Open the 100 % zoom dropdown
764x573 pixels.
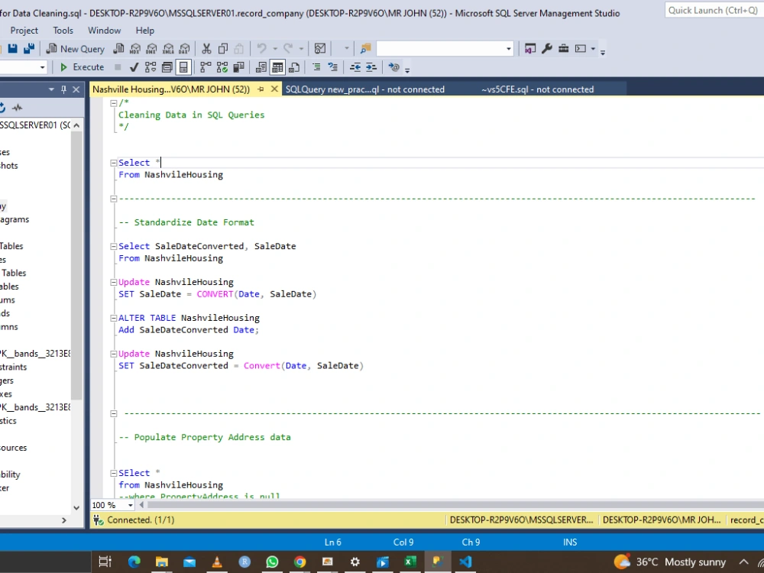[130, 505]
